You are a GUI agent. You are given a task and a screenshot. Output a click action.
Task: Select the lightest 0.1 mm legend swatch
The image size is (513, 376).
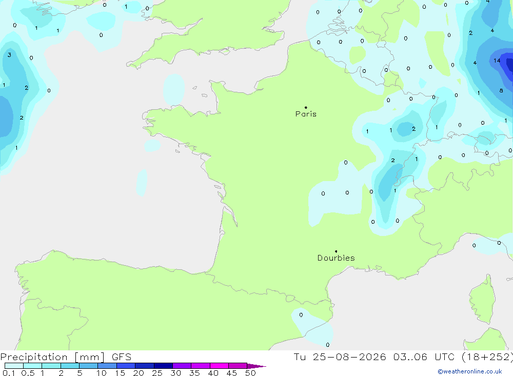tap(14, 366)
